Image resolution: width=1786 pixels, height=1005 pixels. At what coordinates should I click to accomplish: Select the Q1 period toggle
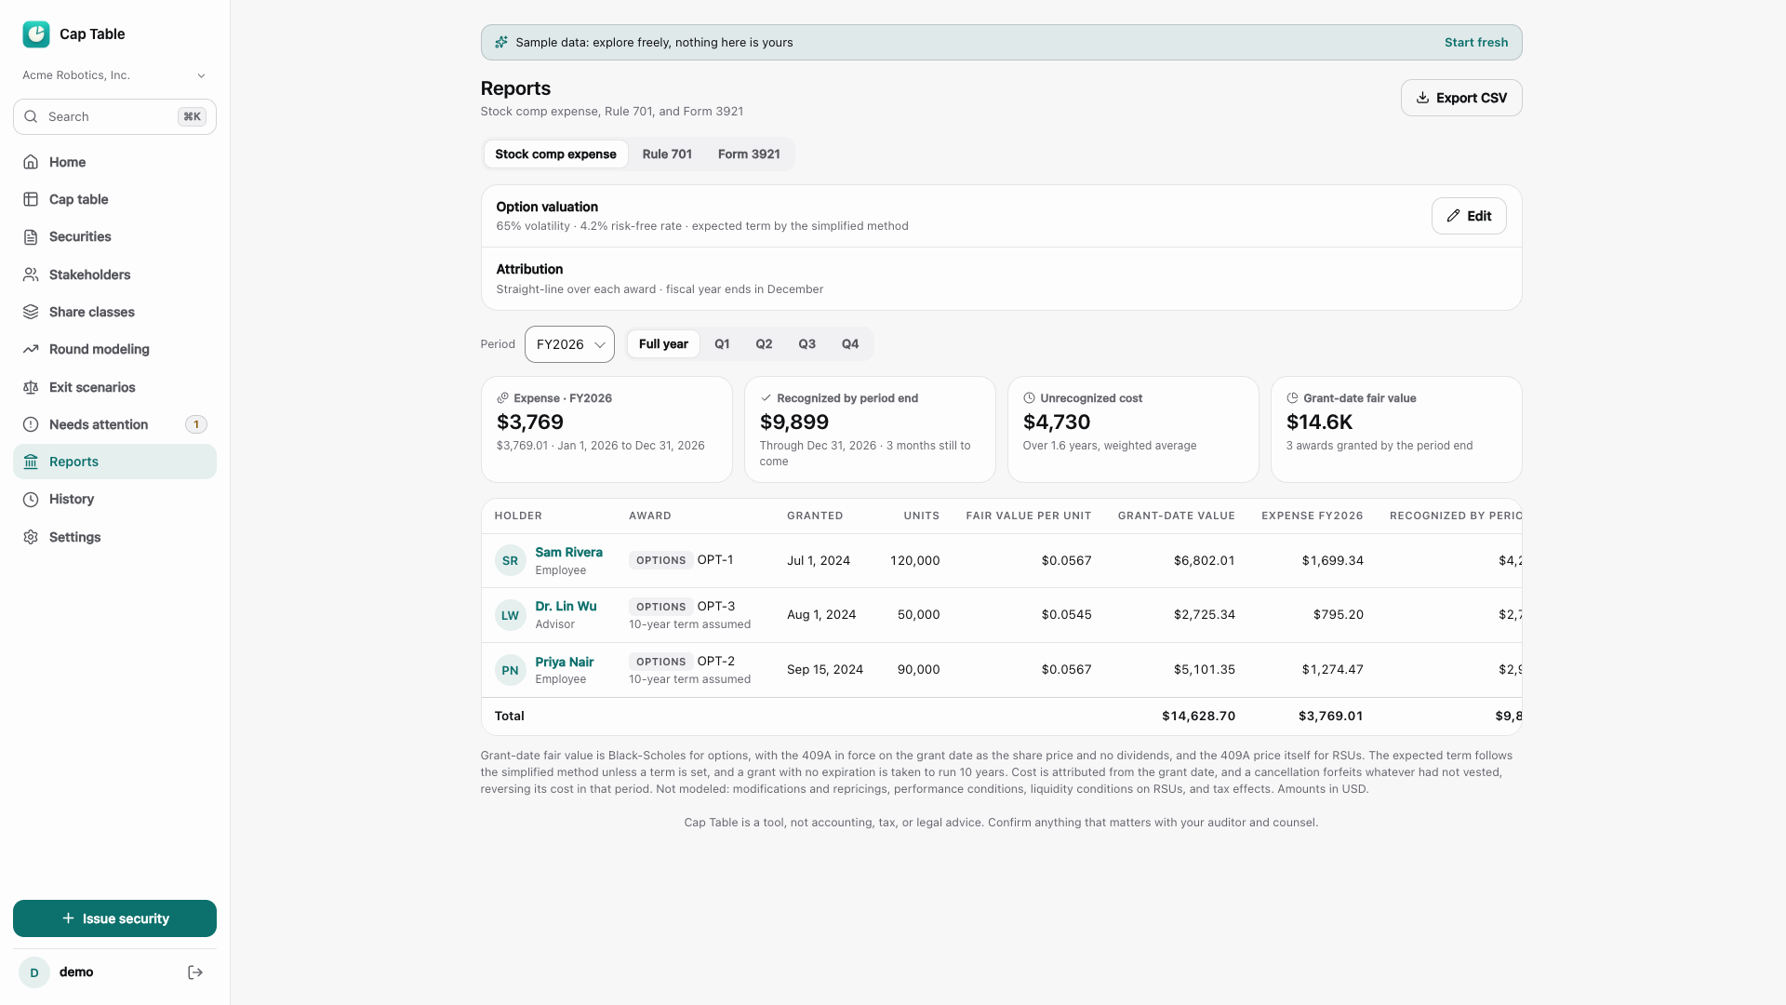(722, 344)
